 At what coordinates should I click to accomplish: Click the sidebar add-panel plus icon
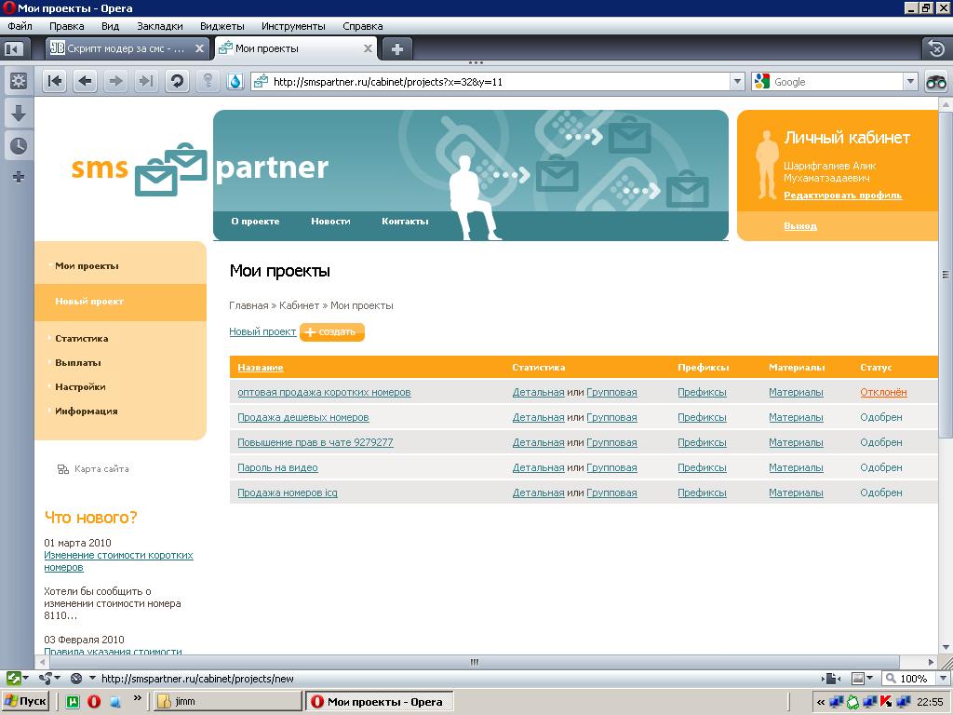19,177
